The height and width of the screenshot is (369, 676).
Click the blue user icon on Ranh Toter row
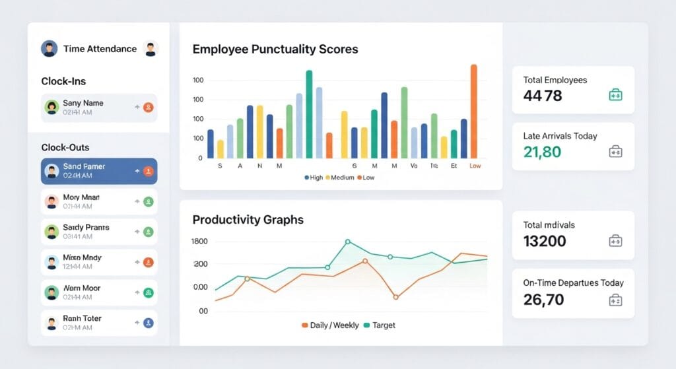point(149,323)
